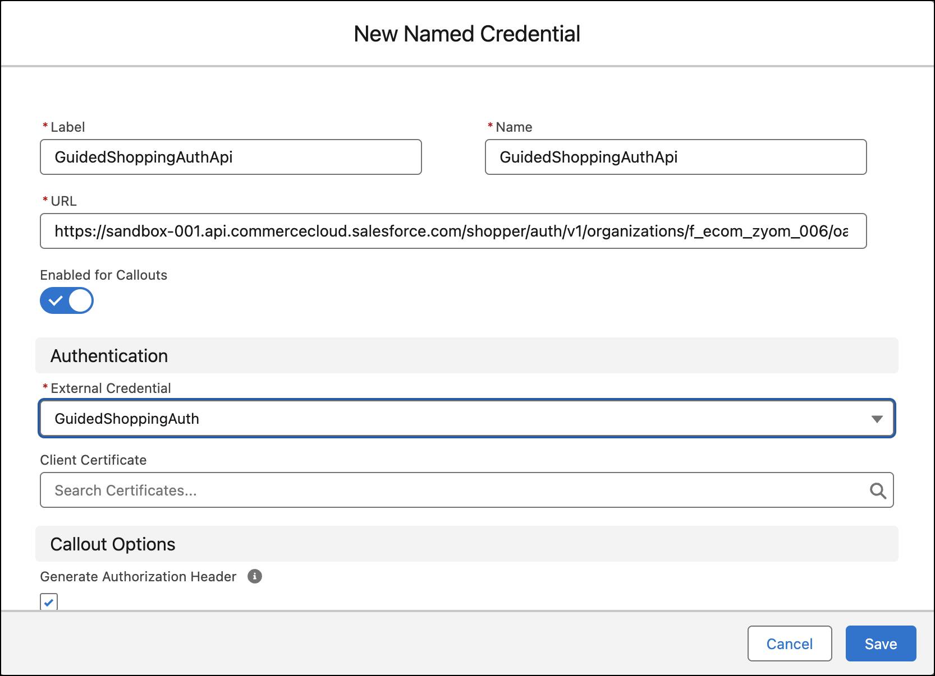The image size is (935, 676).
Task: Uncheck the Generate Authorization Header checkbox
Action: tap(49, 602)
